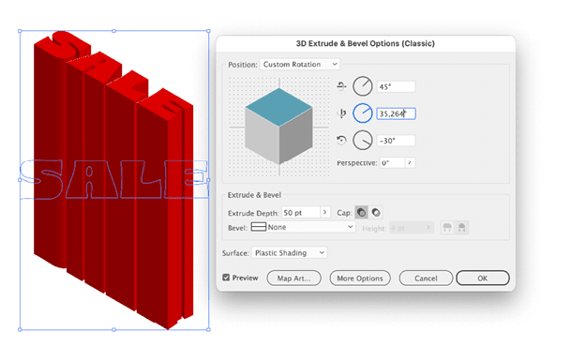Click the 3D rotation cube preview
The height and width of the screenshot is (362, 586).
point(278,127)
